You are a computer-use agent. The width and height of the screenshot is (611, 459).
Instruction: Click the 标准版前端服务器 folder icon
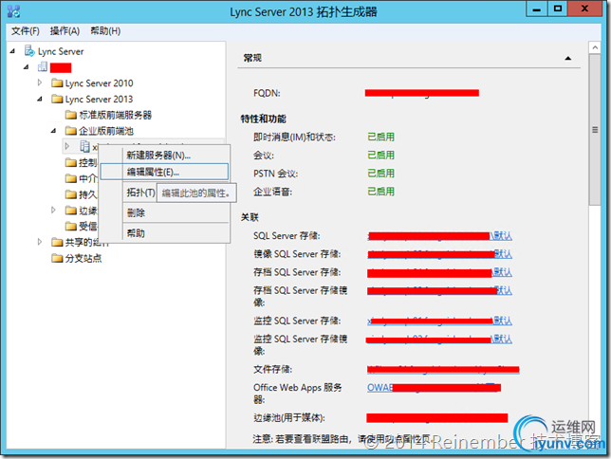coord(71,115)
